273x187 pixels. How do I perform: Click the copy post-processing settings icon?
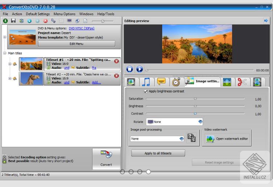192,138
